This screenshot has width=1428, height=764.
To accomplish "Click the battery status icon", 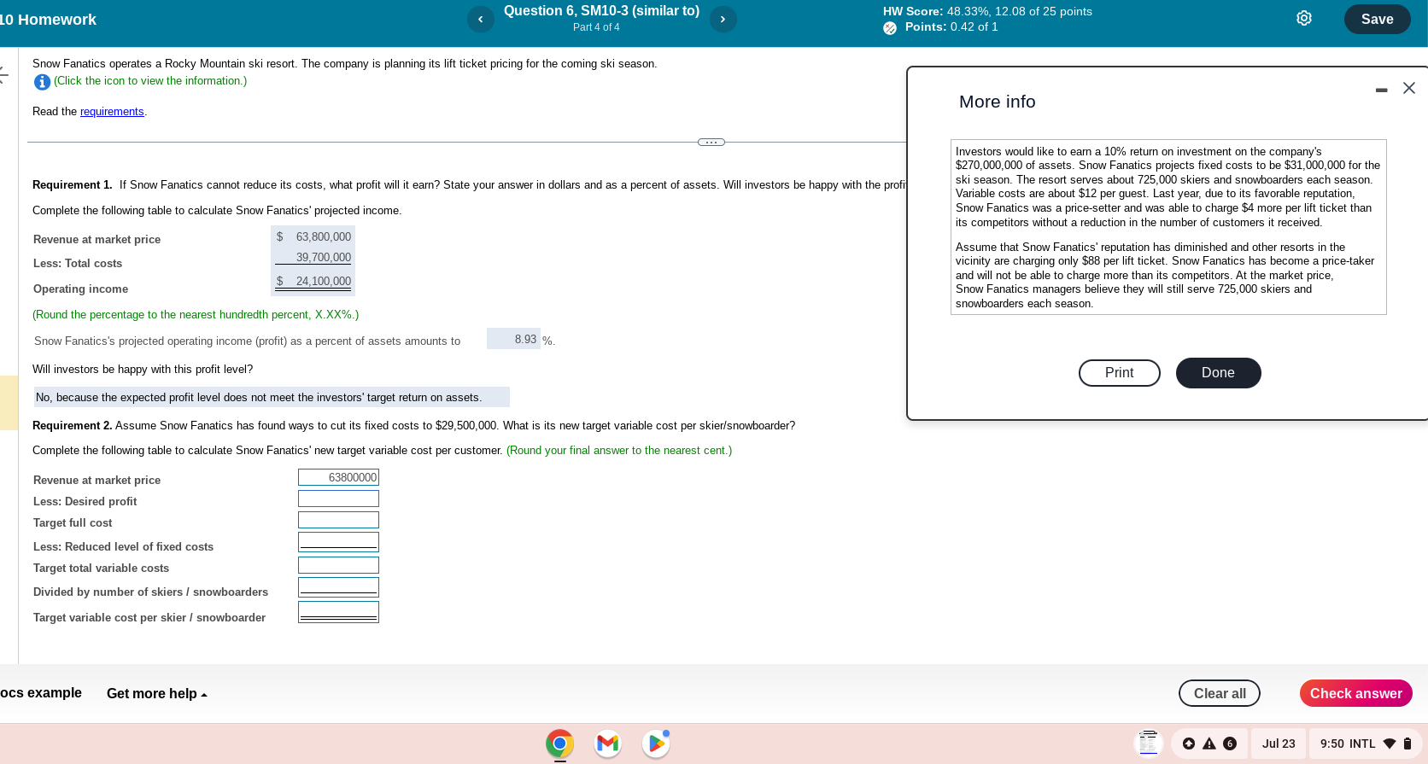I will tap(1408, 744).
